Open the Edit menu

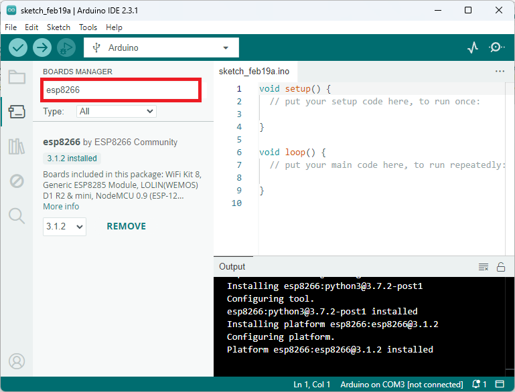(31, 27)
